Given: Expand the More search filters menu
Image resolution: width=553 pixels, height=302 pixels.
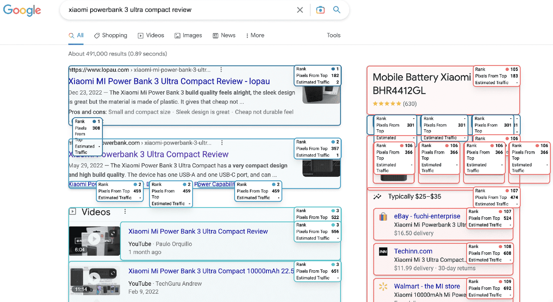Looking at the screenshot, I should (255, 36).
